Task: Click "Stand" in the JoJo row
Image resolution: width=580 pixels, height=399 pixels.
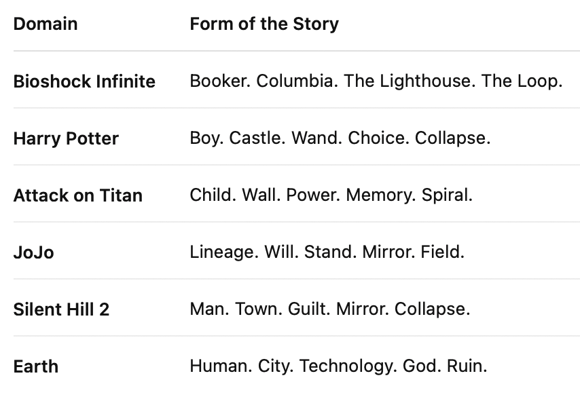Action: [x=329, y=252]
